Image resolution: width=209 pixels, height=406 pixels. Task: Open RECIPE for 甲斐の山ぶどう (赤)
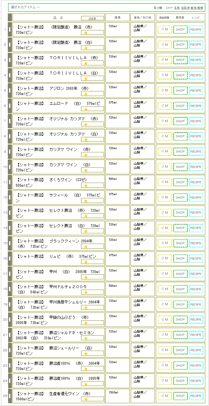(x=196, y=320)
